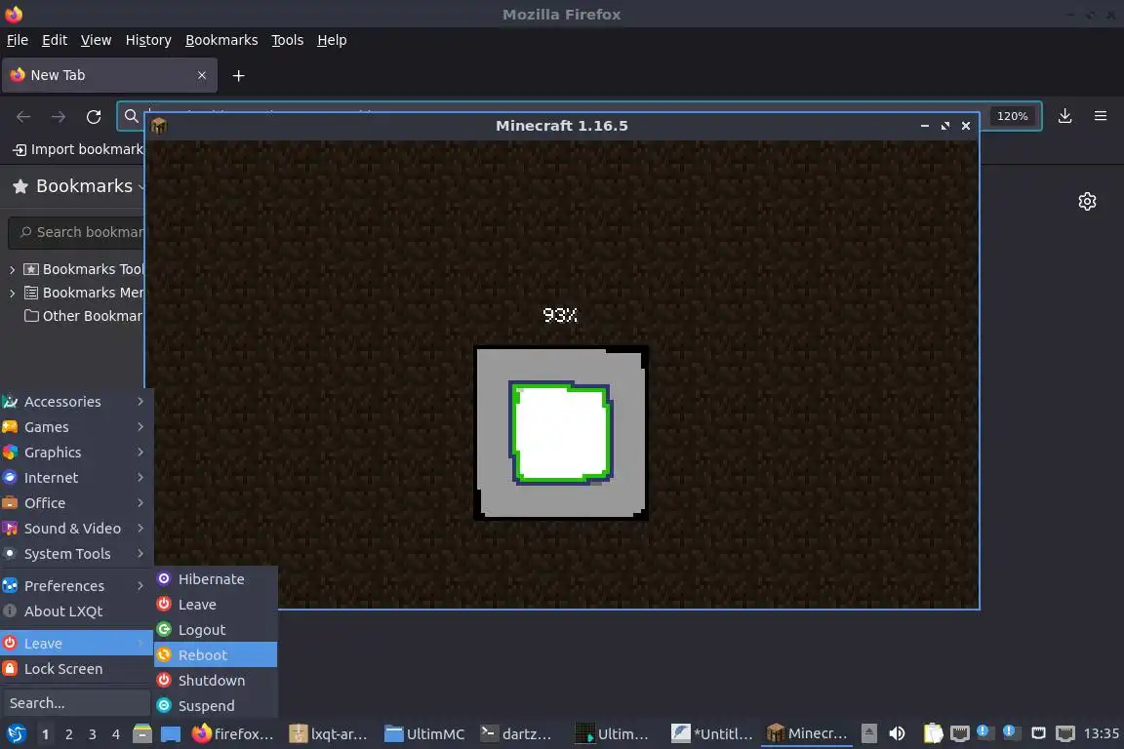Expand Bookmarks Menu tree folder
1124x749 pixels.
pyautogui.click(x=12, y=294)
